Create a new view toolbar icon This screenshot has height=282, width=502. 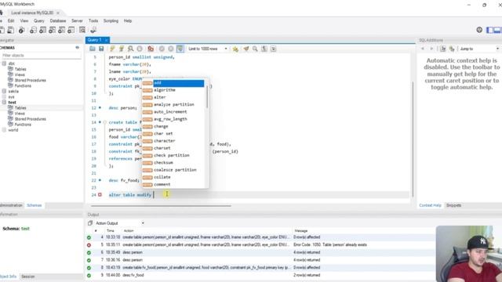[x=53, y=30]
